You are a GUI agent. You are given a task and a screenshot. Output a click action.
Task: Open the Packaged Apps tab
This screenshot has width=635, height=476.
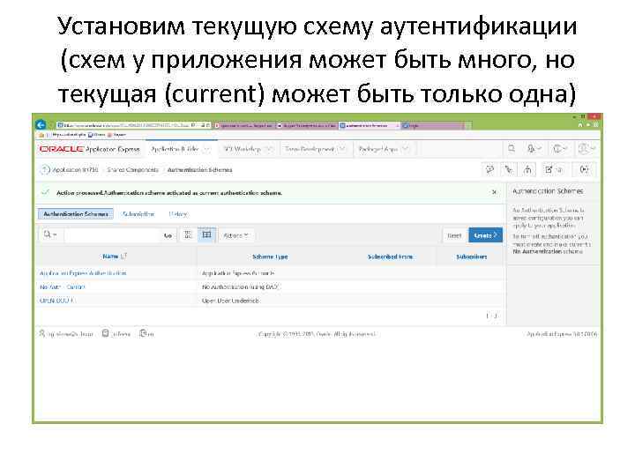pos(377,149)
